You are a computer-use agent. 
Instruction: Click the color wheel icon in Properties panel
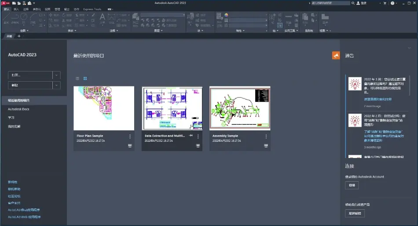tap(226, 15)
